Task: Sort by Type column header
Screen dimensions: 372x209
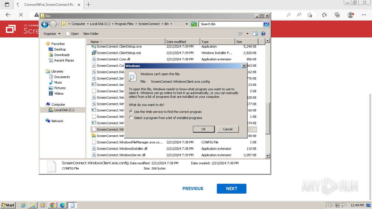Action: (x=217, y=42)
